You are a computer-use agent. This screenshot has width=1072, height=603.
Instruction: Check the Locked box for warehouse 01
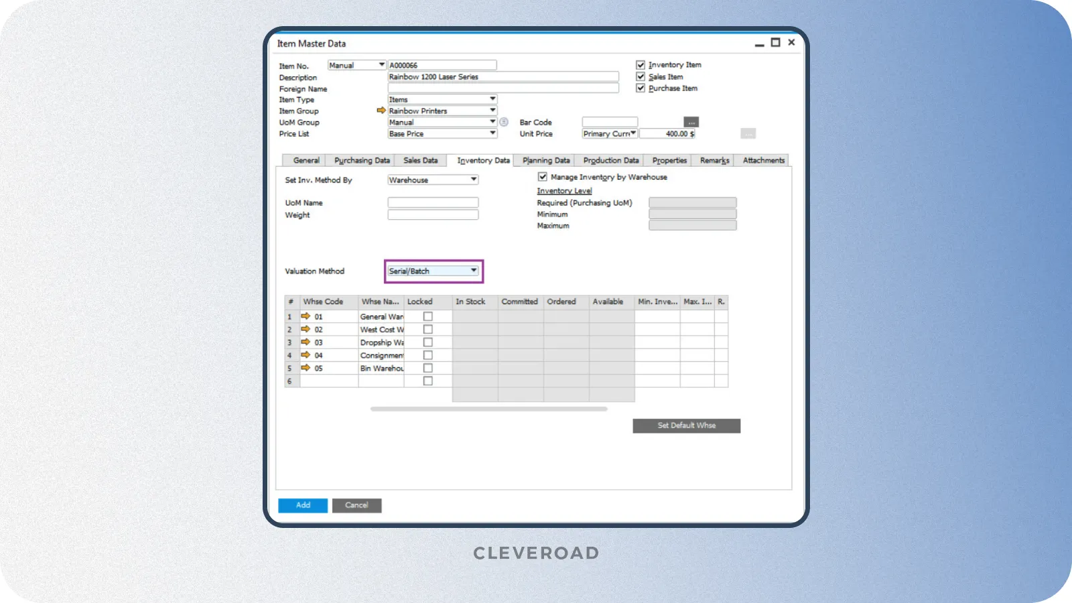click(427, 316)
